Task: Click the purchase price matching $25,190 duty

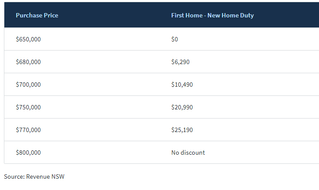Action: (x=28, y=130)
